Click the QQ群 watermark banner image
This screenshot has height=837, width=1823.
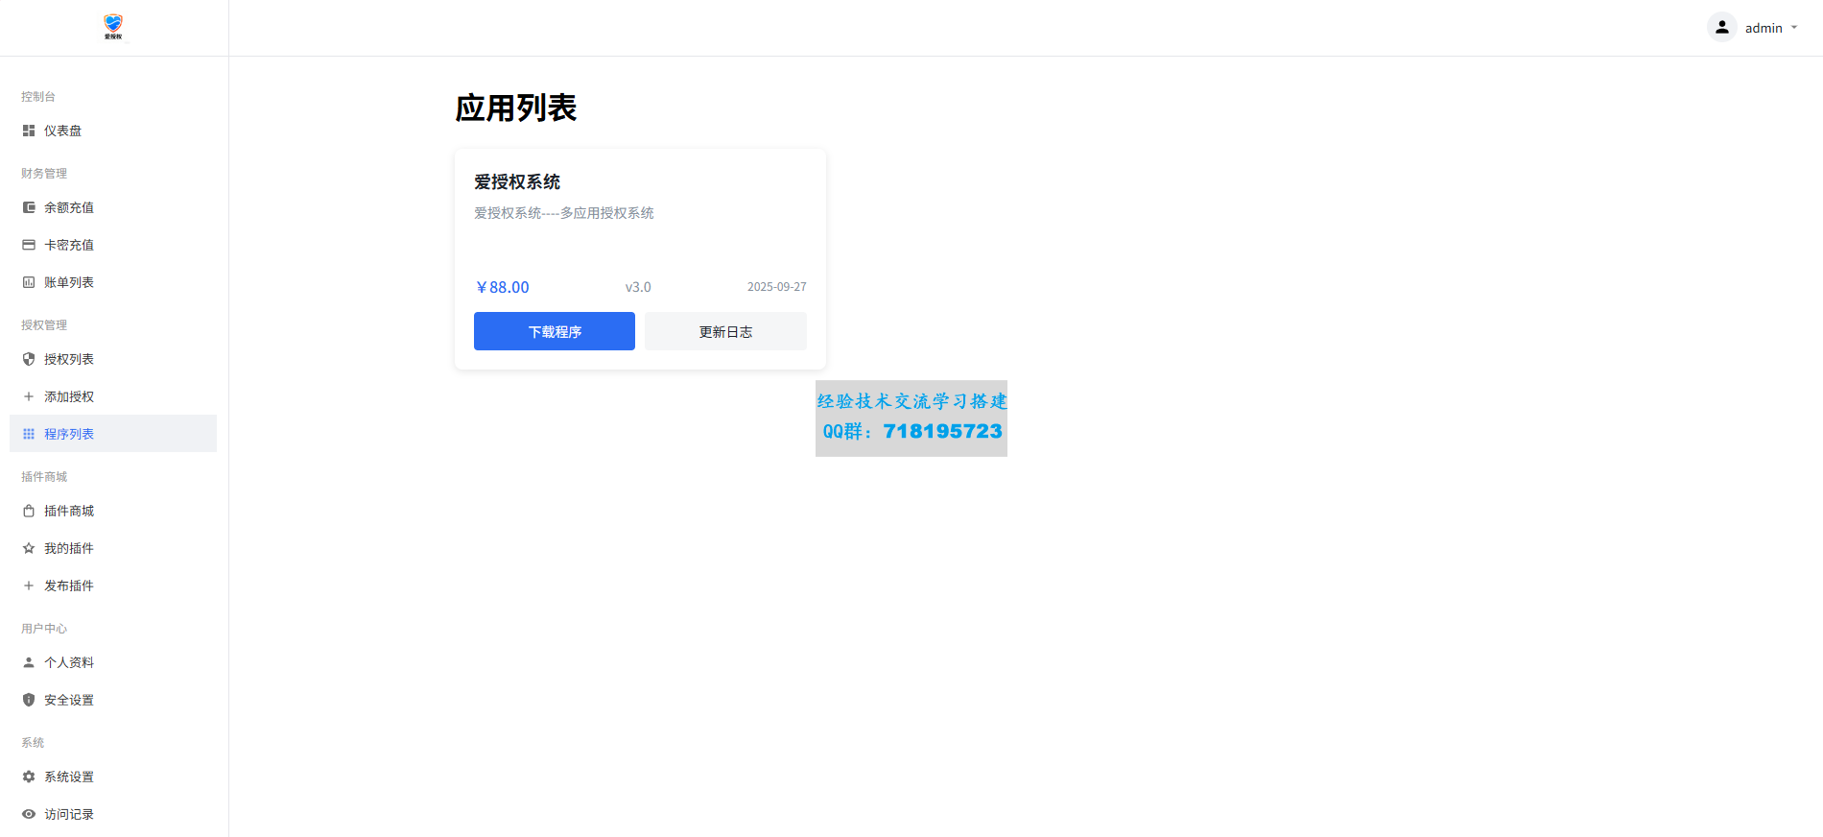tap(911, 418)
